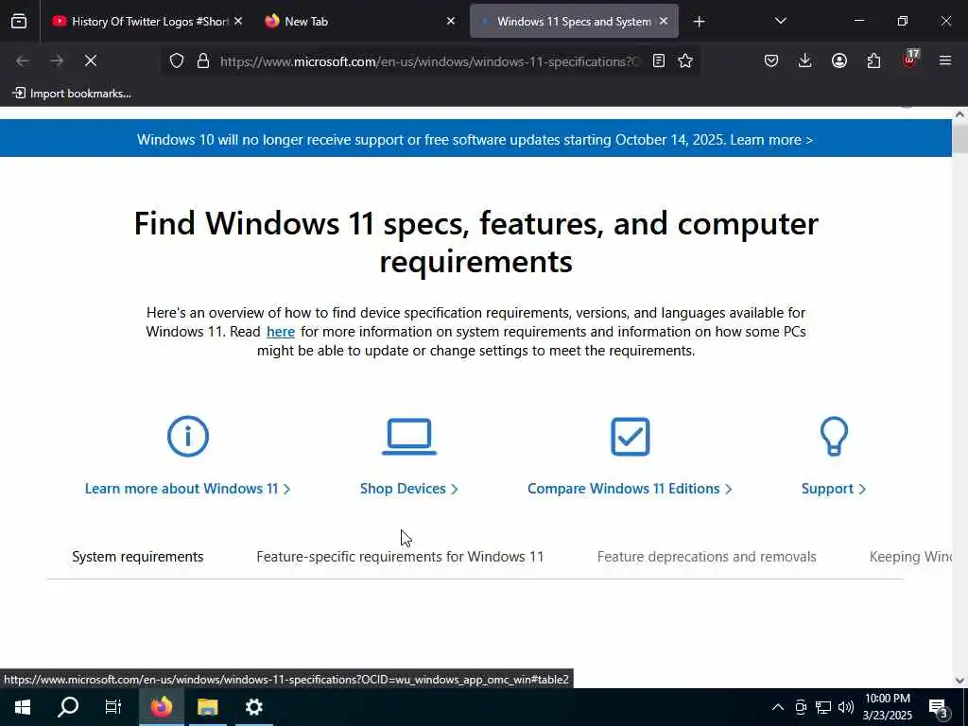968x726 pixels.
Task: Open the extensions puzzle icon
Action: [873, 61]
